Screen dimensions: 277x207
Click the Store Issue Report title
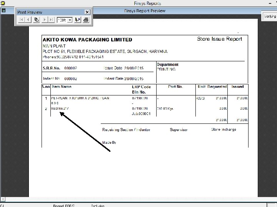click(x=219, y=39)
